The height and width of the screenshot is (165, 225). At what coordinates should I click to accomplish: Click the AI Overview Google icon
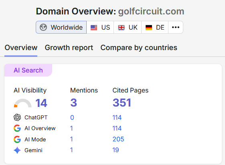[x=17, y=128]
